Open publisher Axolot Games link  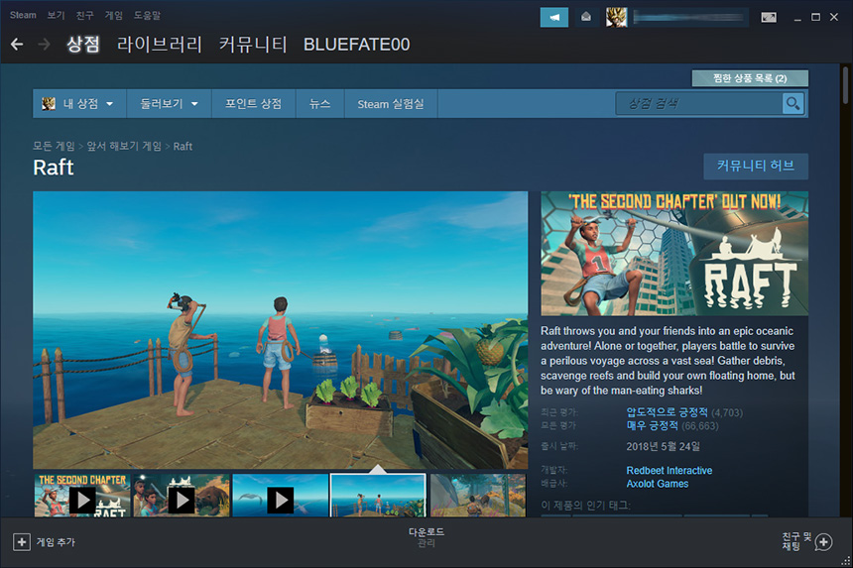click(658, 484)
